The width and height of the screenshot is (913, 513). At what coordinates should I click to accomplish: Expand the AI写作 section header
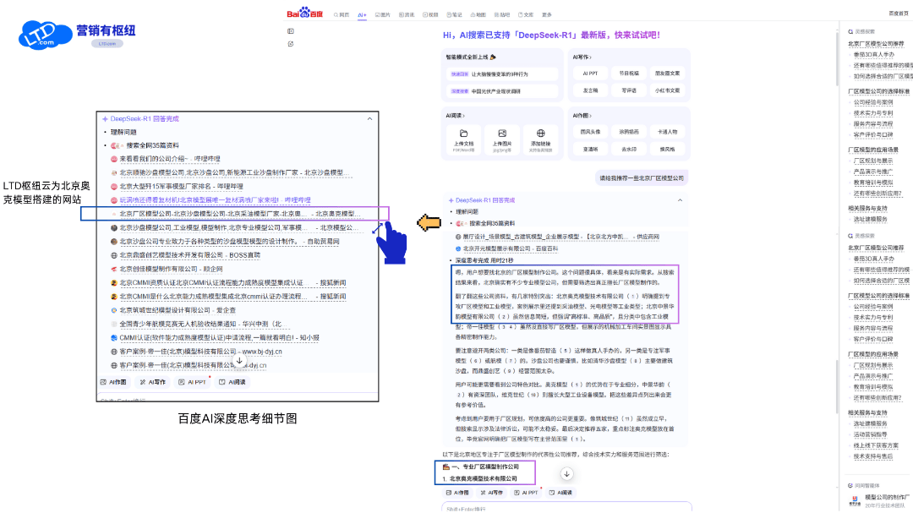(x=582, y=57)
